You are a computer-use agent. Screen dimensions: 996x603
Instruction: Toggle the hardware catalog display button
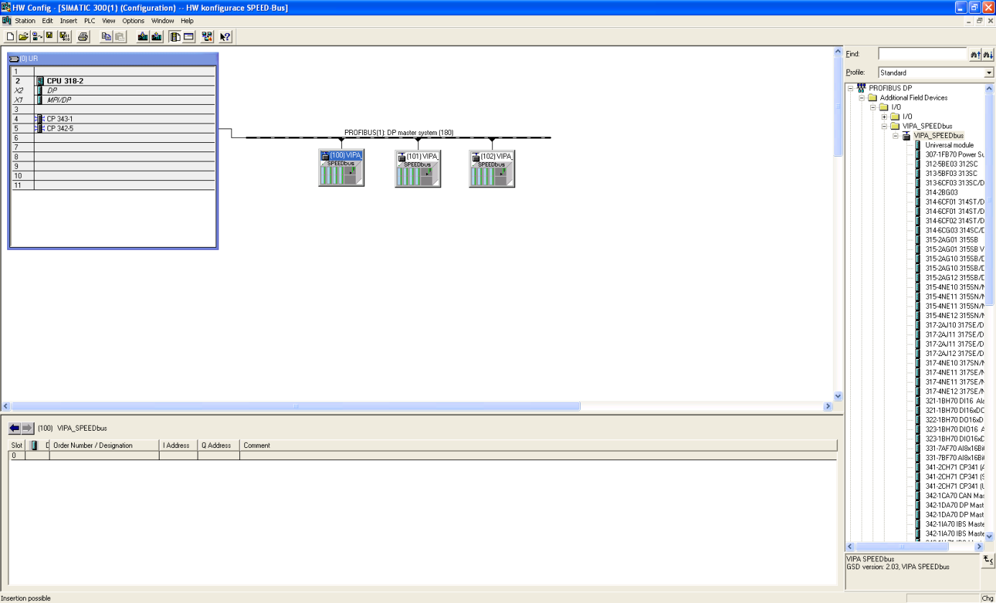[x=175, y=36]
